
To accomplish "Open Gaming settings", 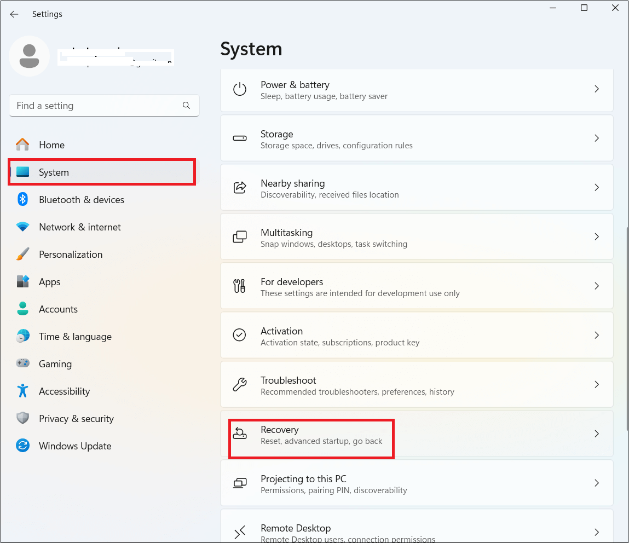I will pyautogui.click(x=104, y=363).
